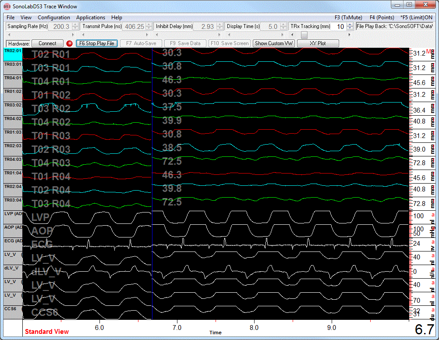Click F6 Stop Play File
The image size is (439, 340).
click(x=96, y=43)
